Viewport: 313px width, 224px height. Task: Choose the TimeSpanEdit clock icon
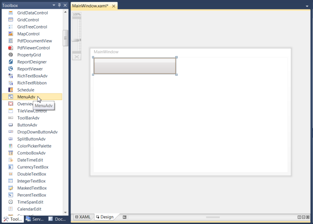click(x=11, y=202)
